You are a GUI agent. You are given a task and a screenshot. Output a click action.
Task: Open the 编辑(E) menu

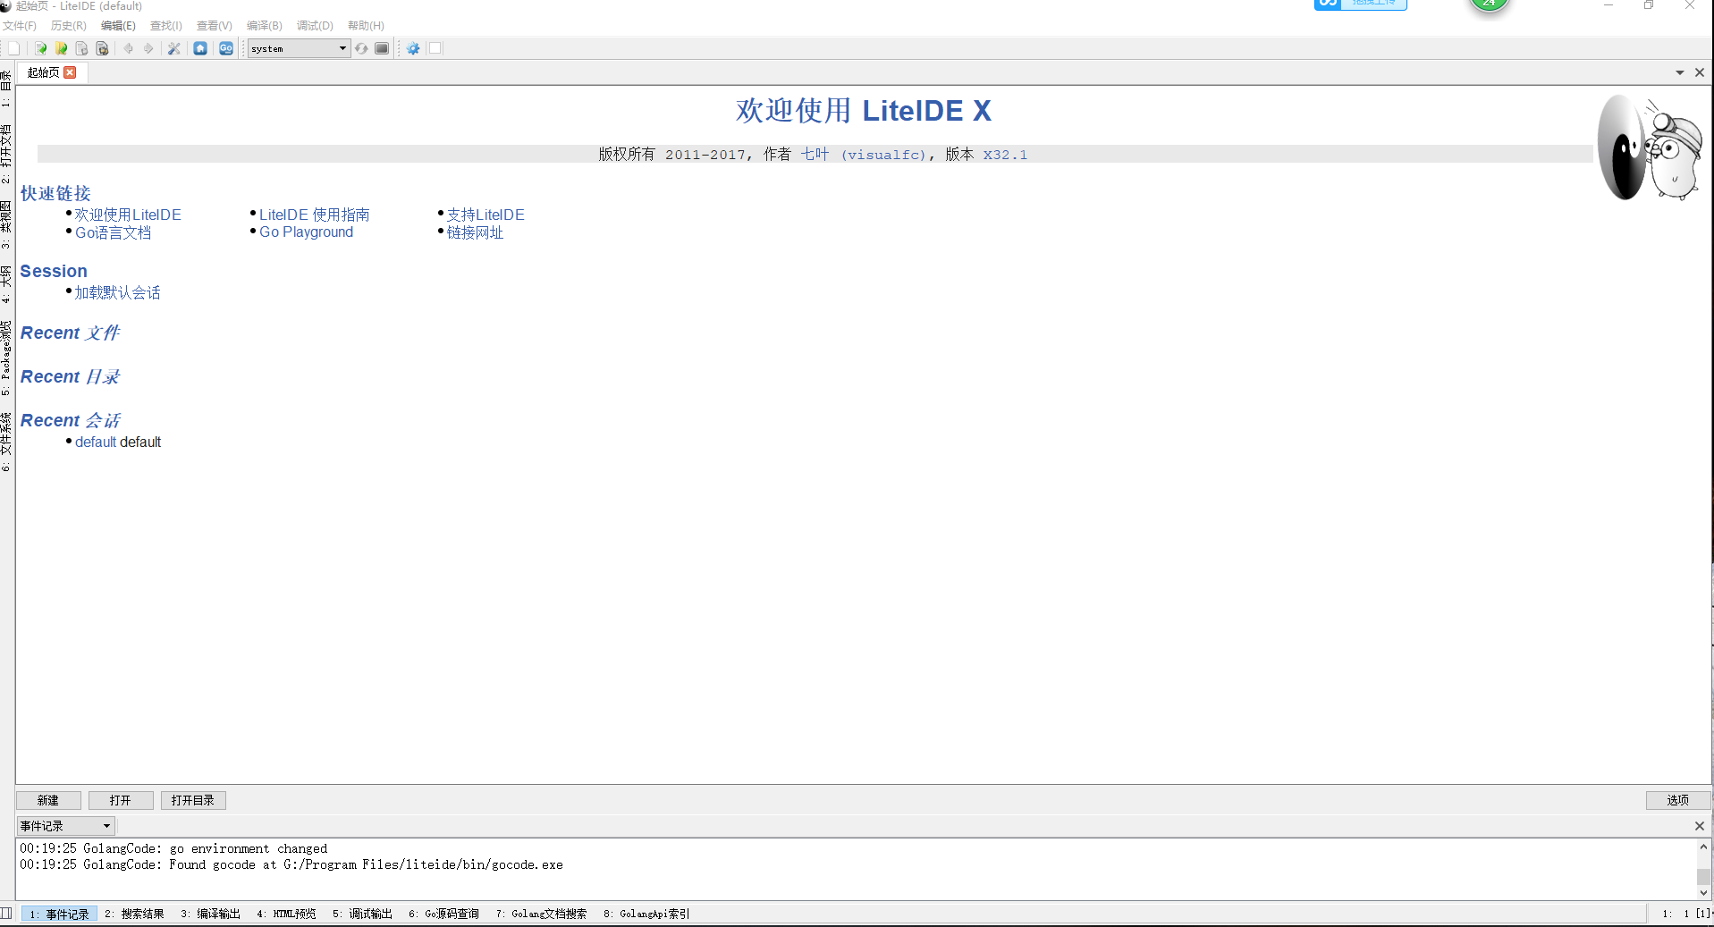(118, 26)
